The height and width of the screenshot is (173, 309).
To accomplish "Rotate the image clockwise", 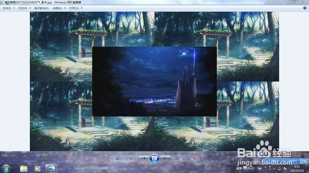I will pos(184,158).
